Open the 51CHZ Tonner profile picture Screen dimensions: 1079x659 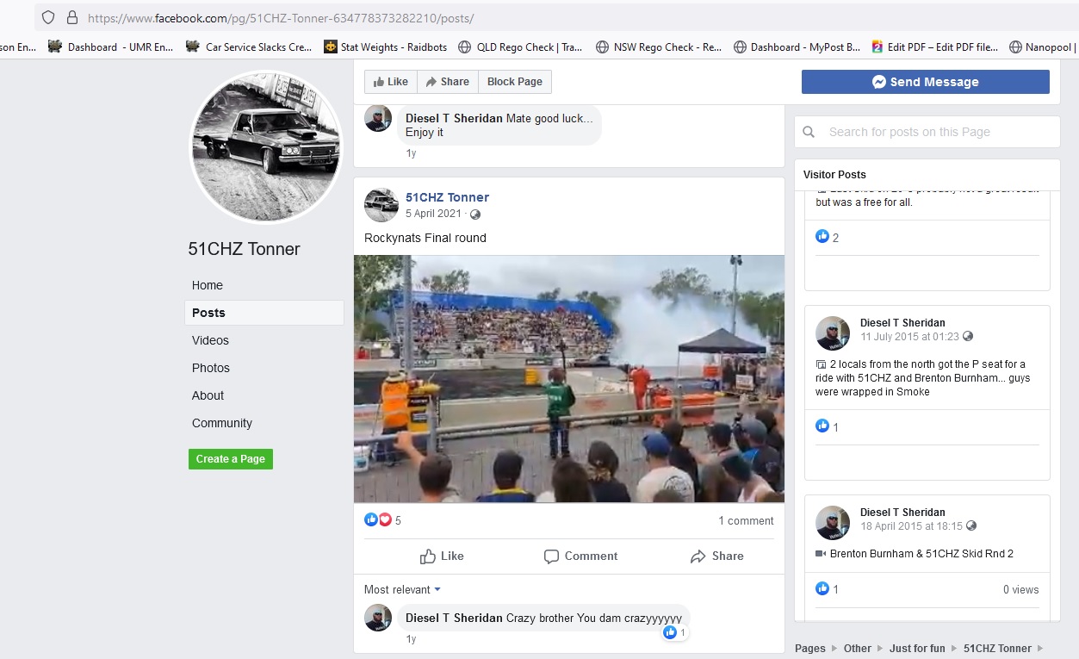click(x=265, y=146)
